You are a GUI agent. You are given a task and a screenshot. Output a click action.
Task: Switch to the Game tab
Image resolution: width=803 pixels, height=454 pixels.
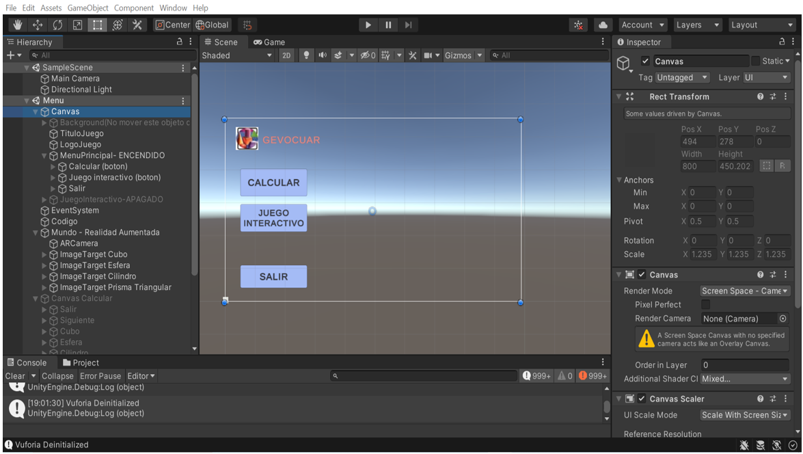tap(269, 42)
